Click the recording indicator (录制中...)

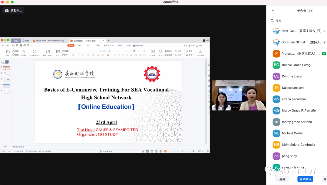pyautogui.click(x=13, y=10)
